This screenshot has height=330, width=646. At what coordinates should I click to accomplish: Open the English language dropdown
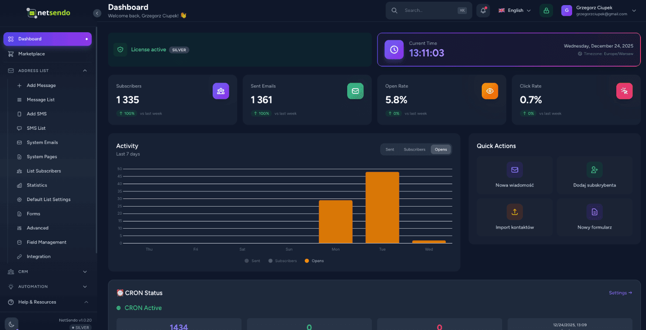[514, 10]
